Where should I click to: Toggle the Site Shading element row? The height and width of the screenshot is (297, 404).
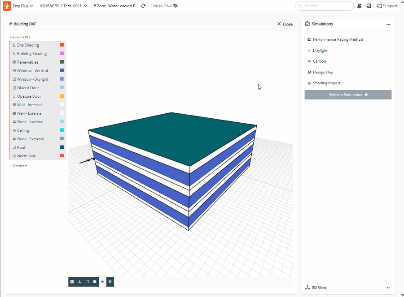28,45
